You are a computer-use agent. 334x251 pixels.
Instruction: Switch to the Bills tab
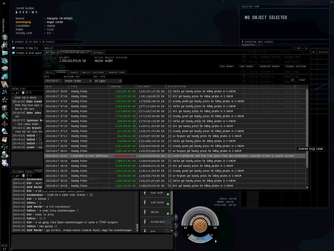point(49,72)
